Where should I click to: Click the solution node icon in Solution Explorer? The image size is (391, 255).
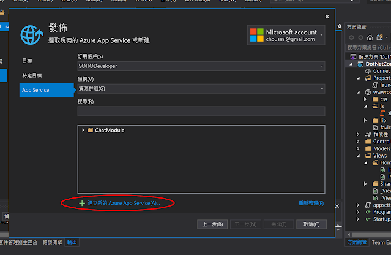pyautogui.click(x=353, y=56)
